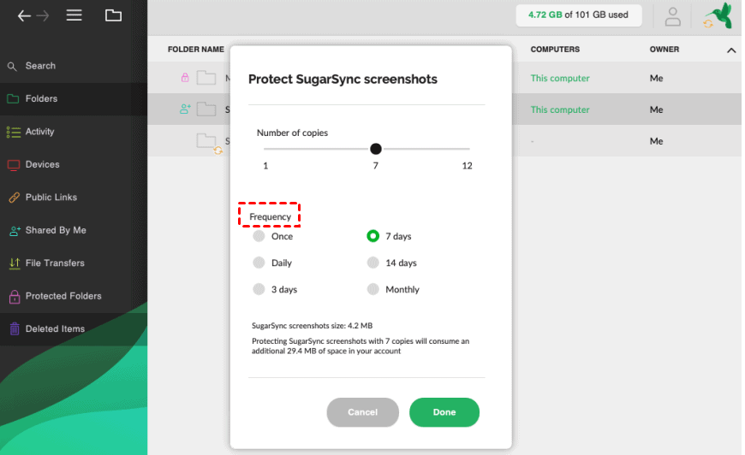Click the back arrow icon
Viewport: 745px width, 455px height.
pos(24,15)
